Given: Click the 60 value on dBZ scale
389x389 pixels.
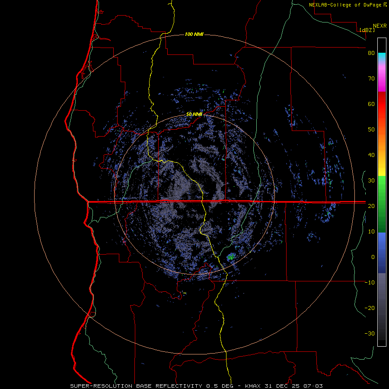Looking at the screenshot, I should pos(371,104).
